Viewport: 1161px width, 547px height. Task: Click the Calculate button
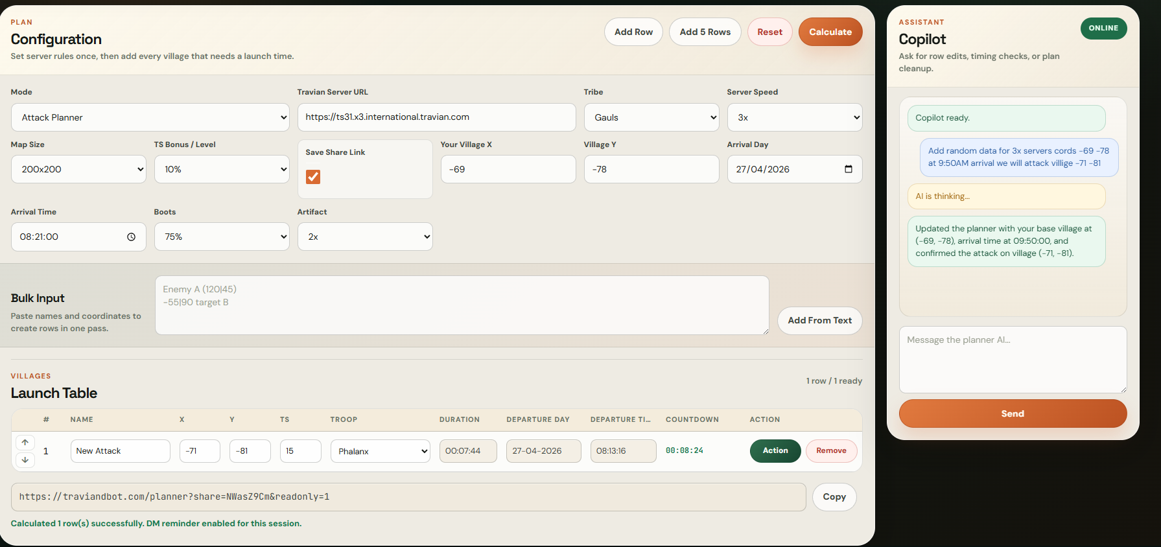pyautogui.click(x=830, y=32)
